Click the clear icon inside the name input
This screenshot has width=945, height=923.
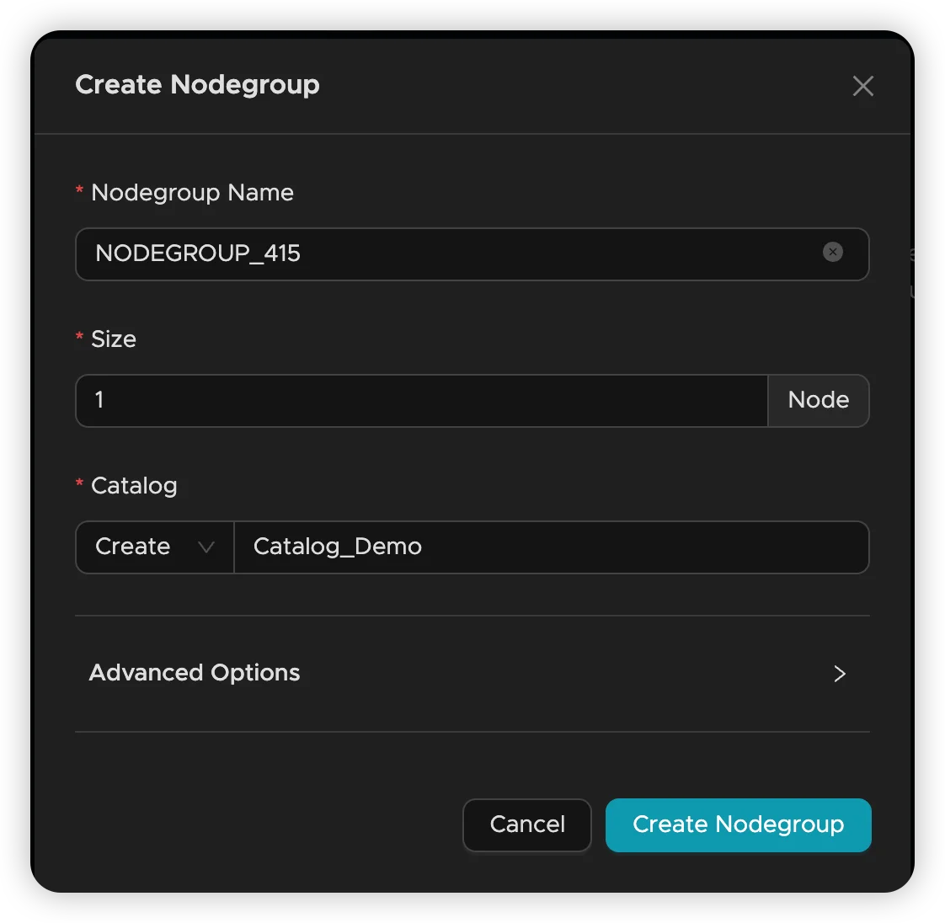tap(832, 252)
